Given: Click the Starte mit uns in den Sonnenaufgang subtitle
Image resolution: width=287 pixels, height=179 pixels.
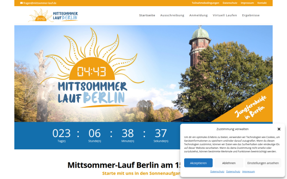Looking at the screenshot, I should [141, 173].
